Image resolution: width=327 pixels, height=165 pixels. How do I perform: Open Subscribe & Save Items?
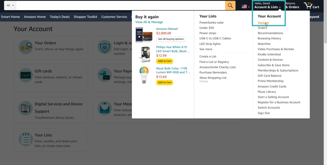coord(274,65)
